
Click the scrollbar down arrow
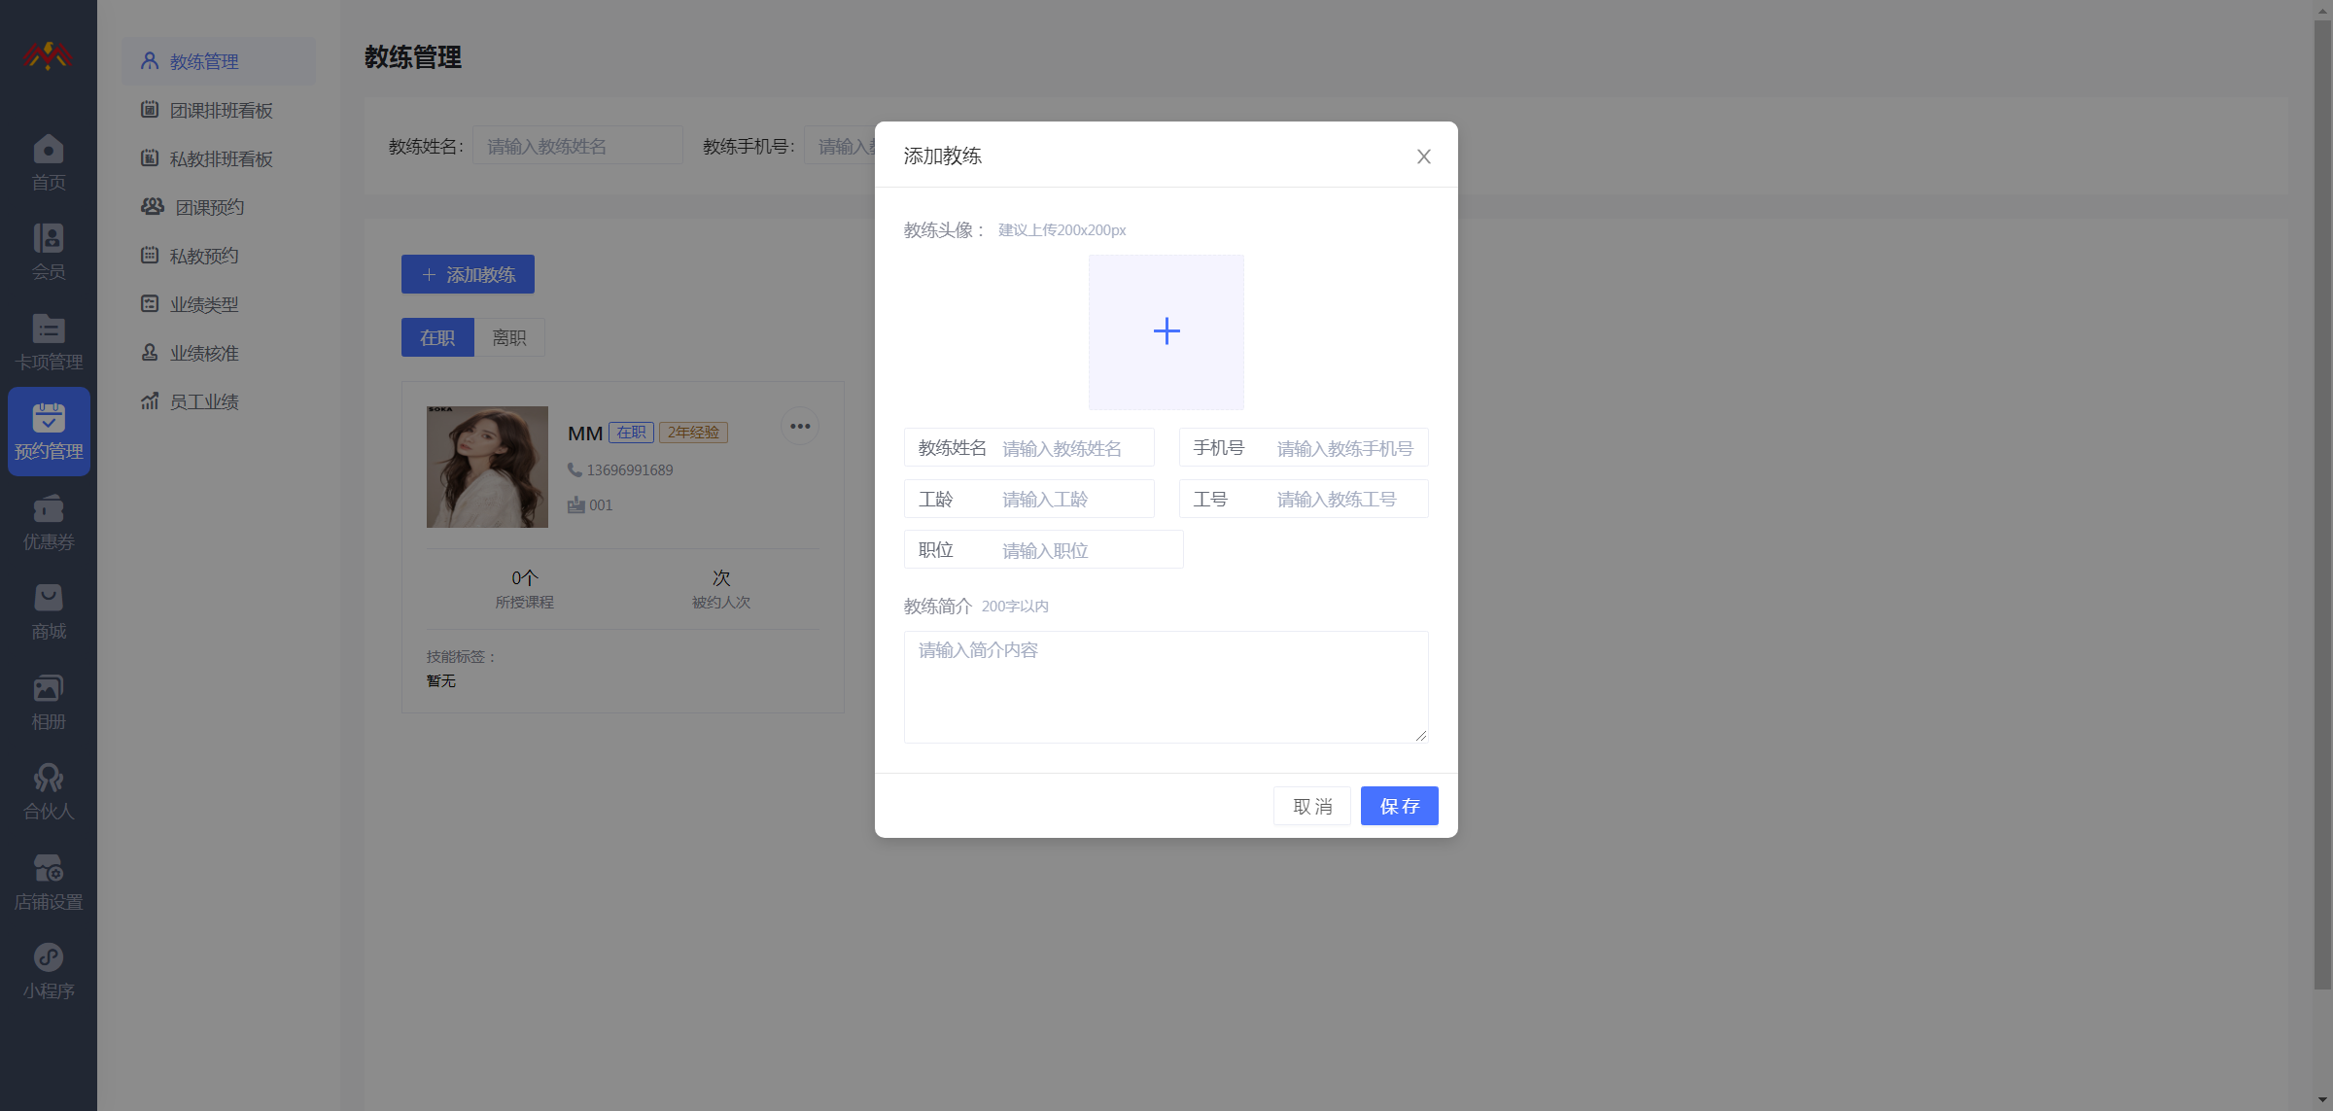(x=2322, y=1100)
